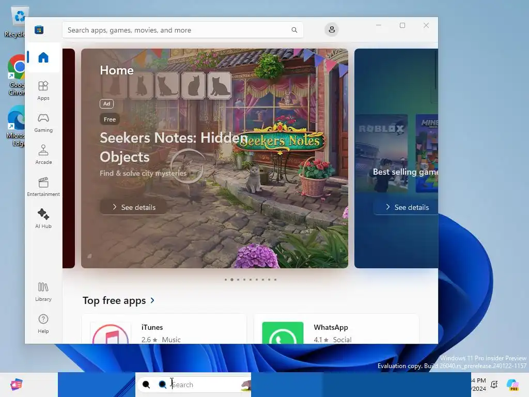The image size is (529, 397).
Task: Open the Home tab in the Store sidebar
Action: click(x=43, y=57)
